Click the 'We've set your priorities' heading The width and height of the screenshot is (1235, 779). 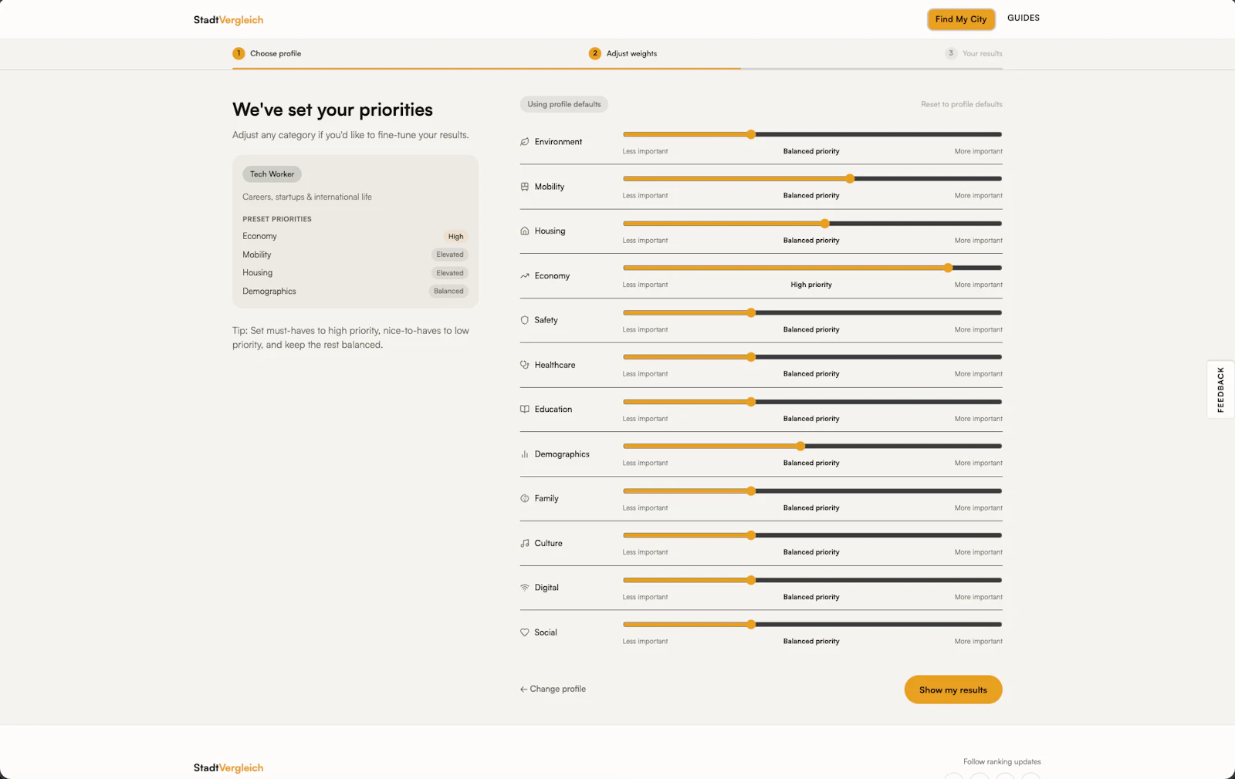point(333,110)
